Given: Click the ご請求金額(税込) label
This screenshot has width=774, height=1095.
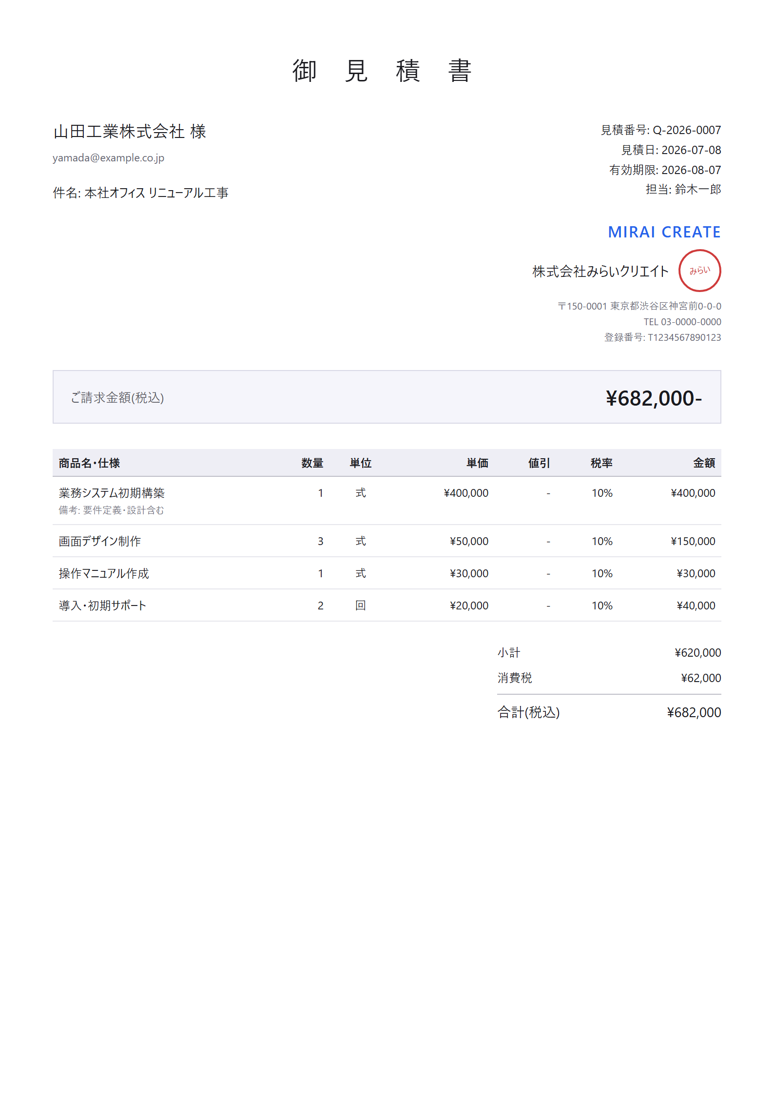Looking at the screenshot, I should pos(117,398).
